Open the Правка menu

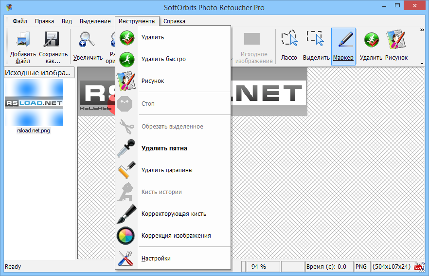44,21
